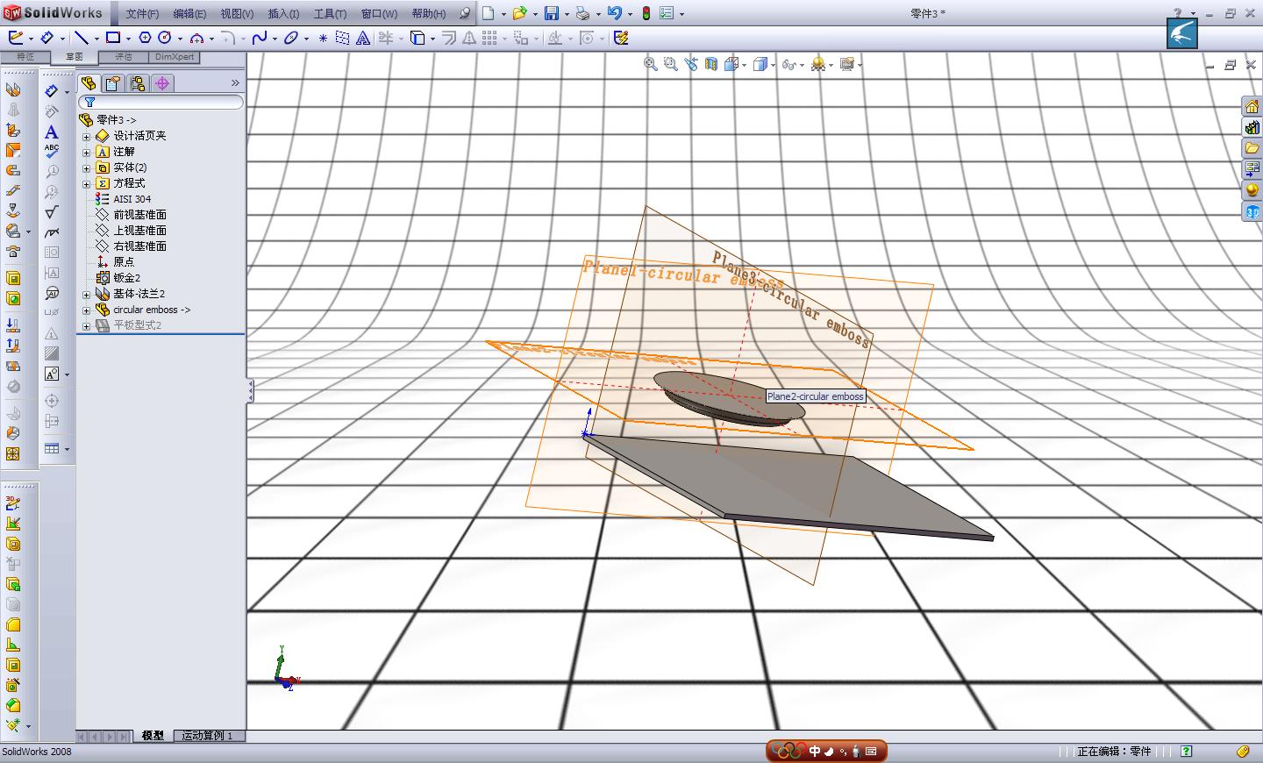Viewport: 1263px width, 763px height.
Task: Open the display style cube dropdown arrow
Action: pyautogui.click(x=772, y=65)
